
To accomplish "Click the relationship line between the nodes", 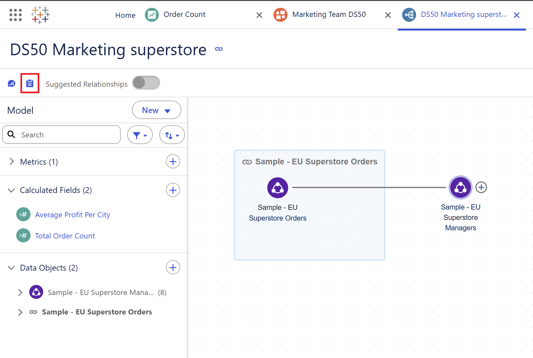I will pos(369,187).
